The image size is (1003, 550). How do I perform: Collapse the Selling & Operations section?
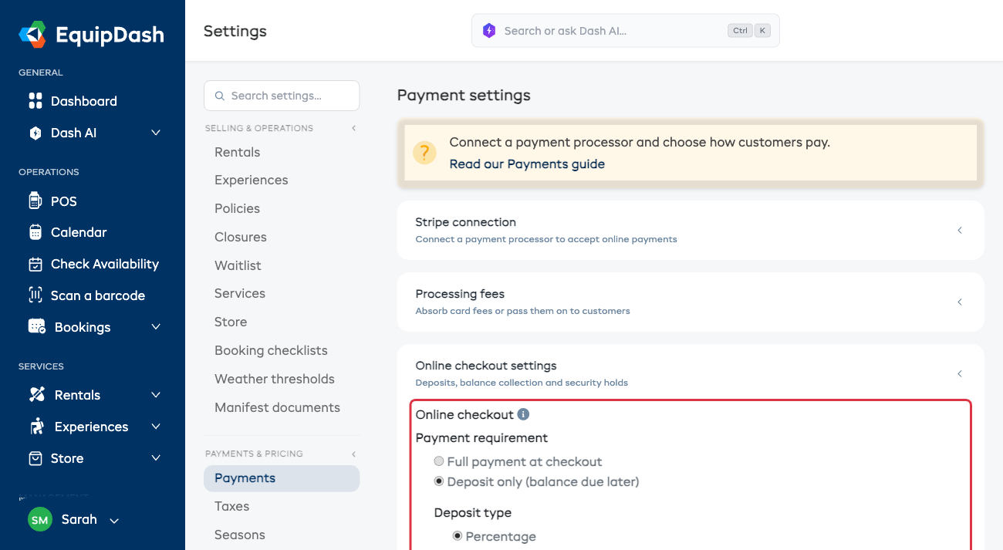point(354,128)
